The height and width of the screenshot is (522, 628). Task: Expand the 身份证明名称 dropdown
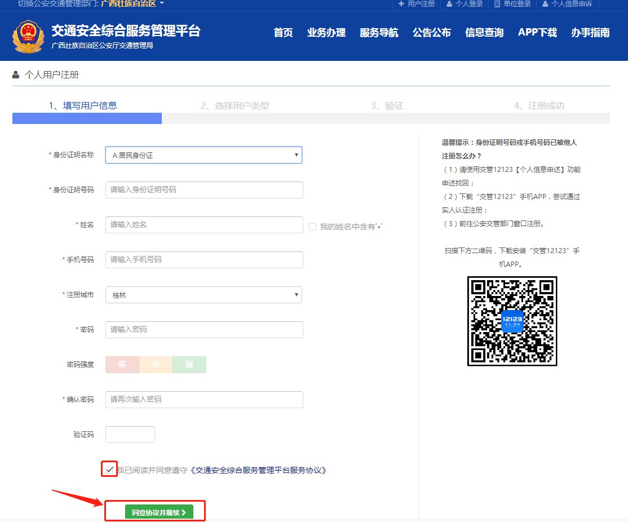click(204, 155)
